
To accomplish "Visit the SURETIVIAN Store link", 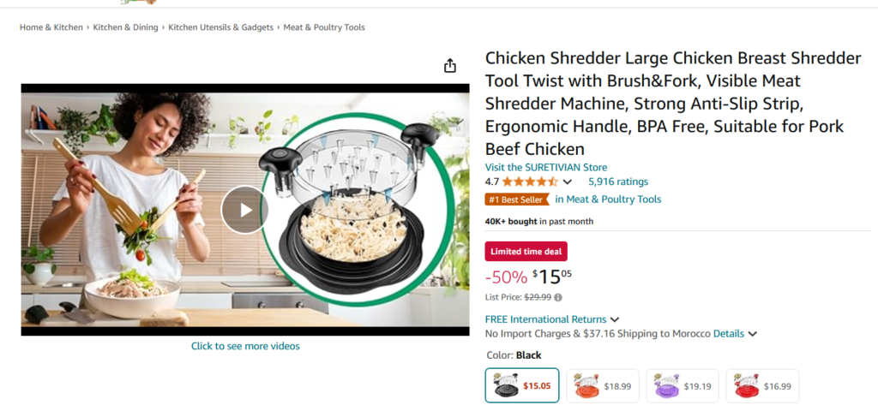I will point(546,167).
